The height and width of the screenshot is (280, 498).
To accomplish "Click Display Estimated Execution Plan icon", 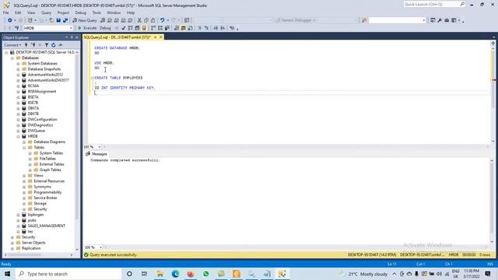I will [x=130, y=28].
